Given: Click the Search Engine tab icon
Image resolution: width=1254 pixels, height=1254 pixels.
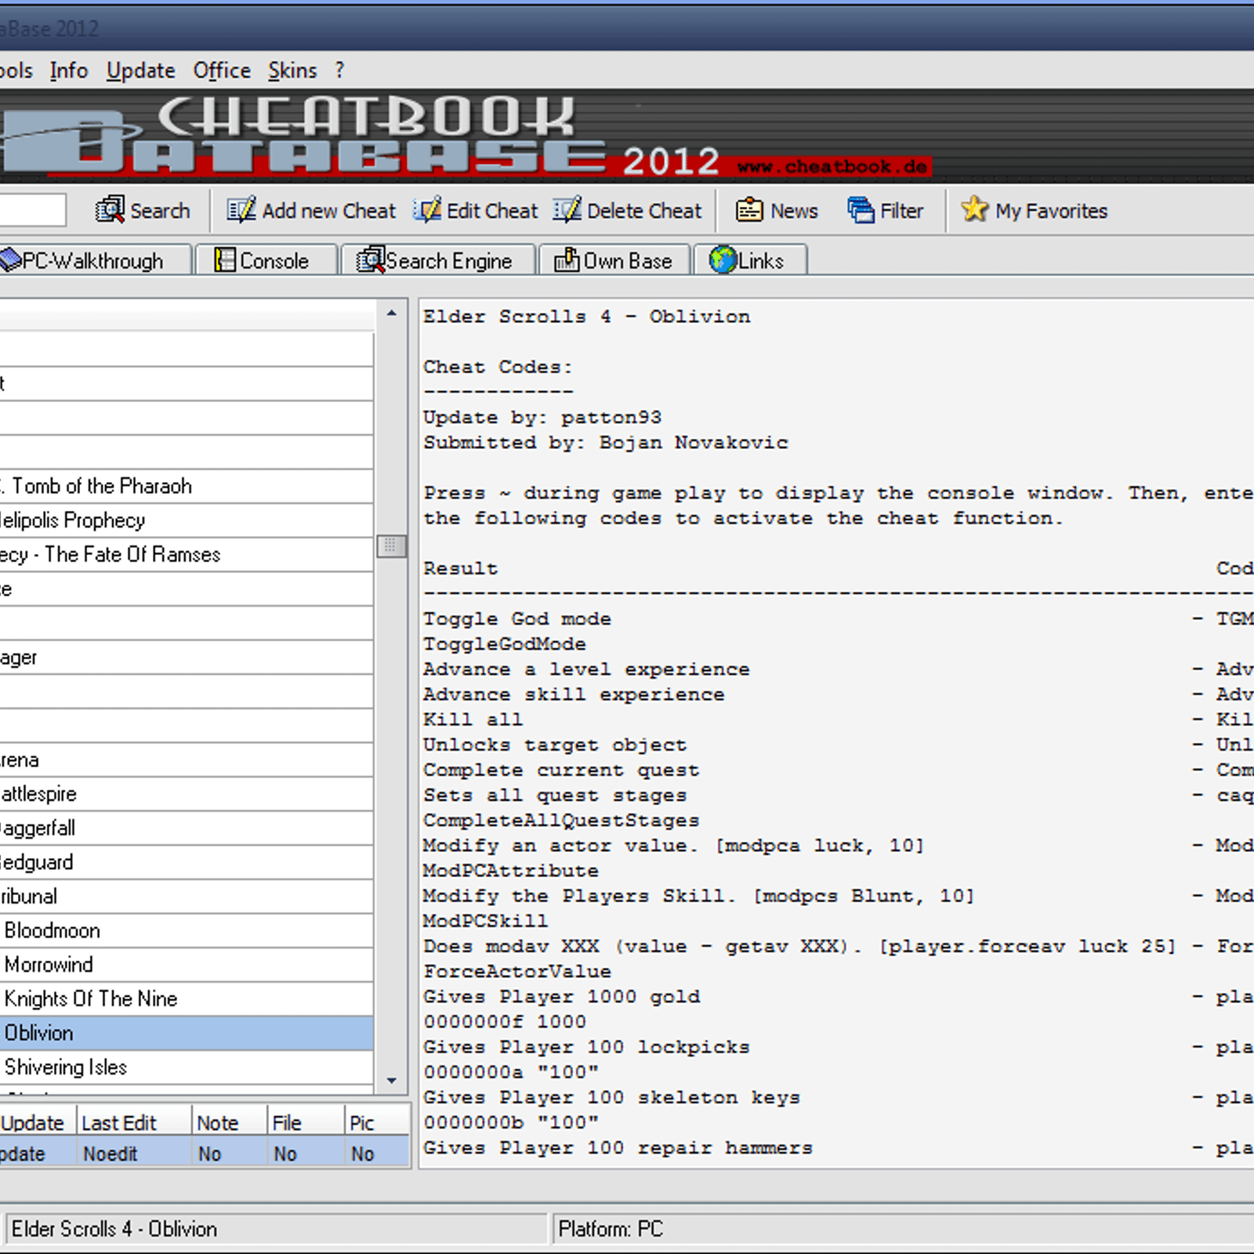Looking at the screenshot, I should pyautogui.click(x=370, y=260).
